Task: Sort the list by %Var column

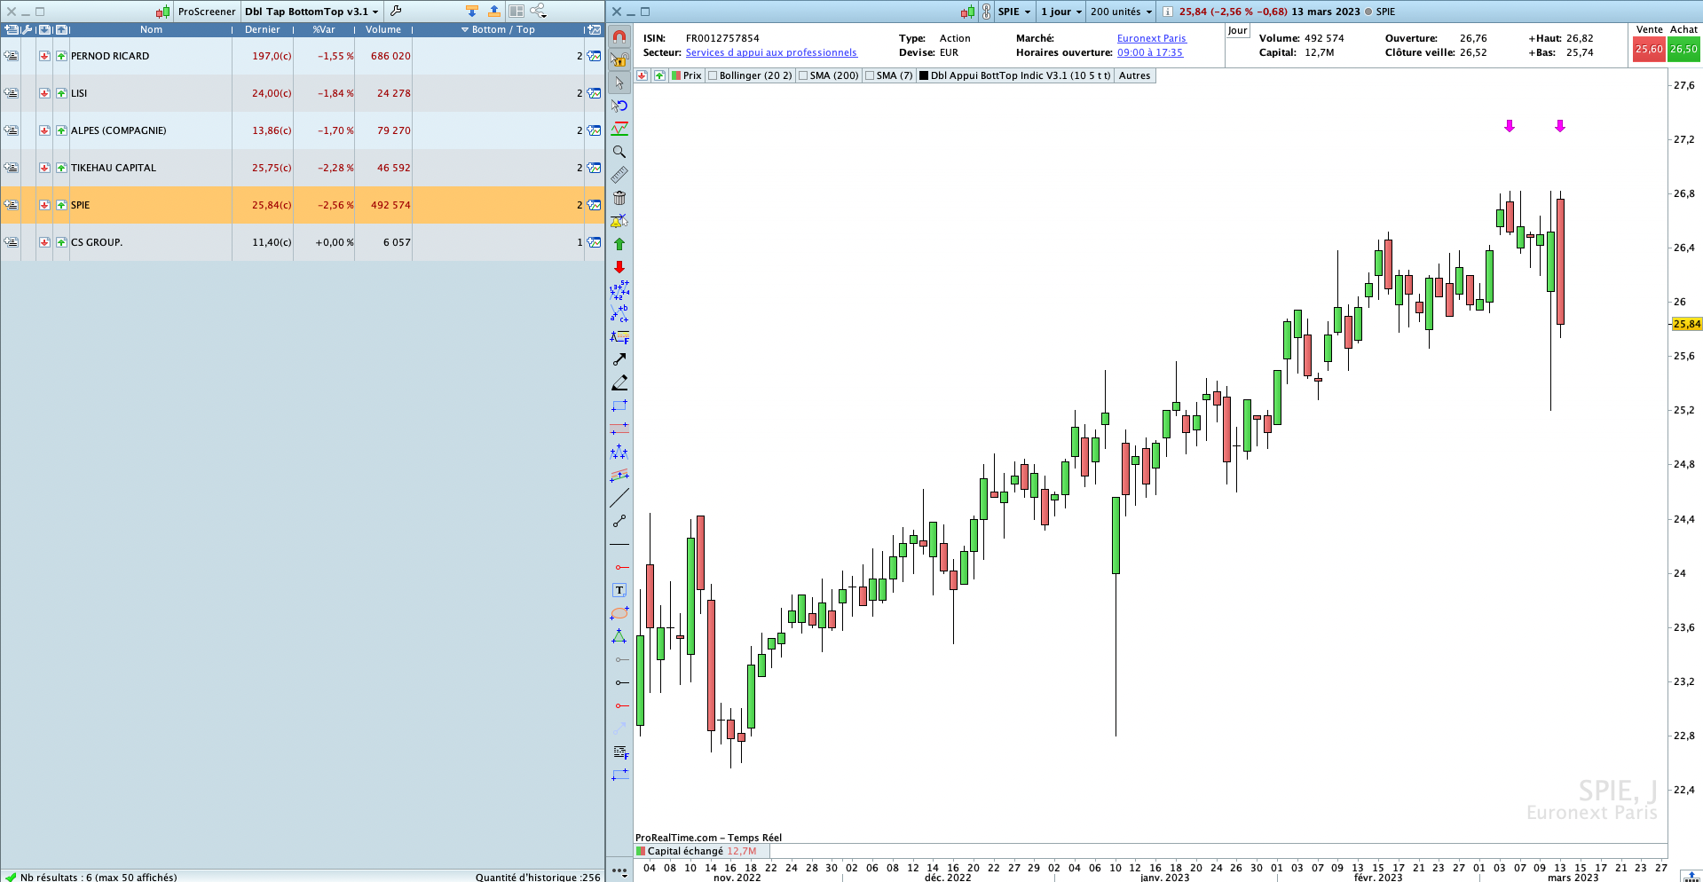Action: [x=324, y=29]
